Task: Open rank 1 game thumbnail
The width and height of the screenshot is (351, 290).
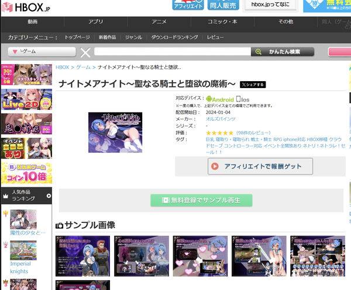Action: click(23, 219)
